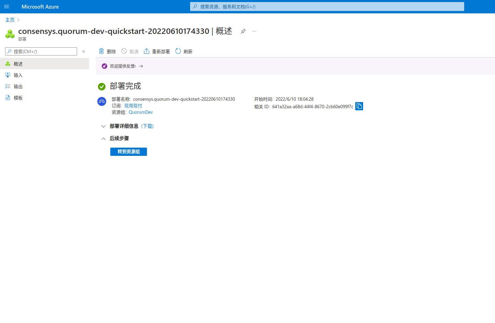Image resolution: width=495 pixels, height=323 pixels.
Task: Click the 转到资源组 button
Action: point(128,152)
